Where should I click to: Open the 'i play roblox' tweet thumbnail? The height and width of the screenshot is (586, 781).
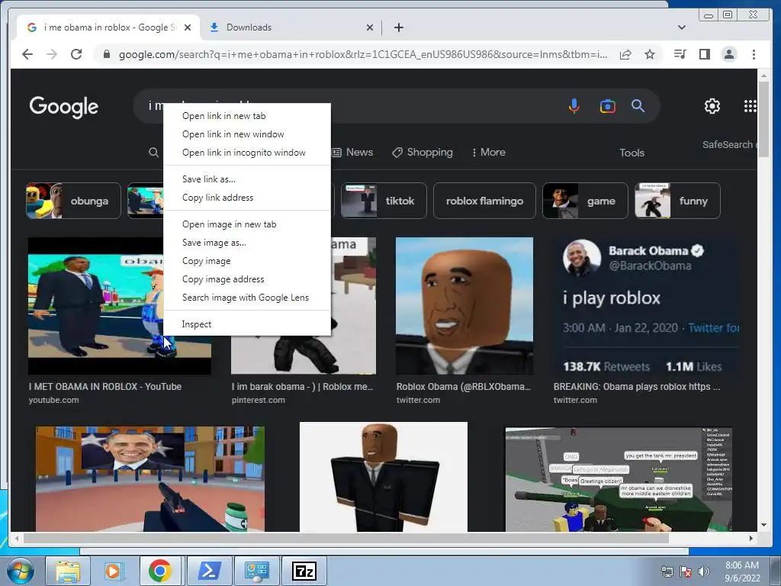click(646, 305)
